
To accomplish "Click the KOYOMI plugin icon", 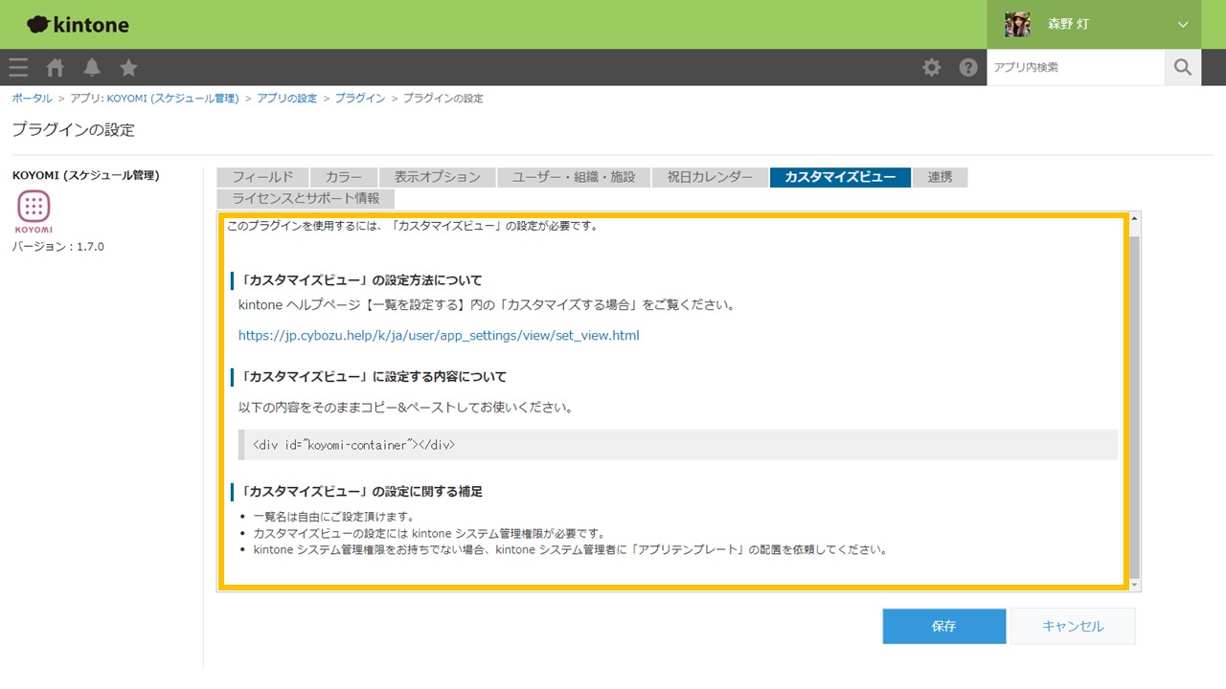I will point(34,211).
